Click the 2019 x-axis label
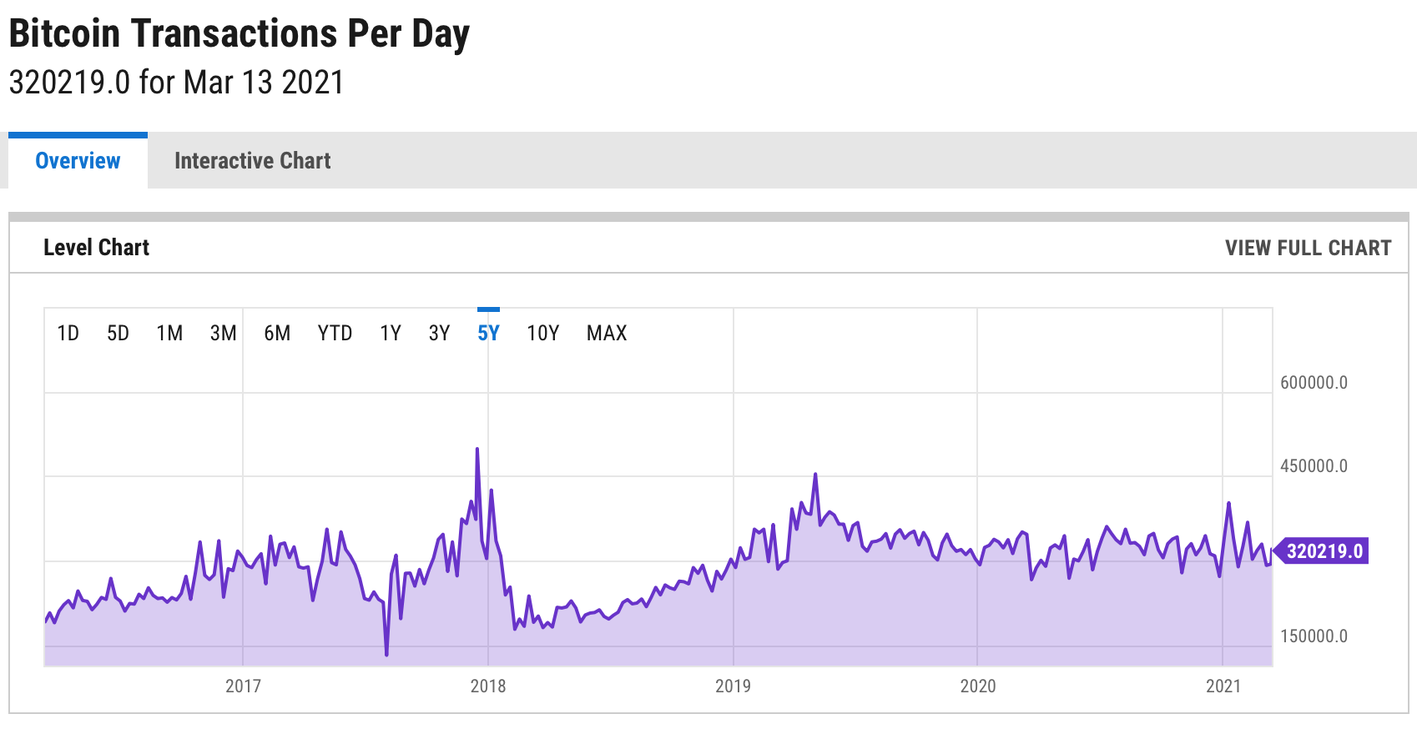This screenshot has width=1417, height=729. (733, 686)
